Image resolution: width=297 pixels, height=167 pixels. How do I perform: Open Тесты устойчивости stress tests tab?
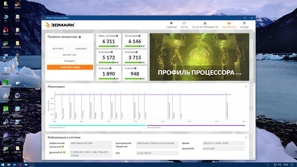205,25
